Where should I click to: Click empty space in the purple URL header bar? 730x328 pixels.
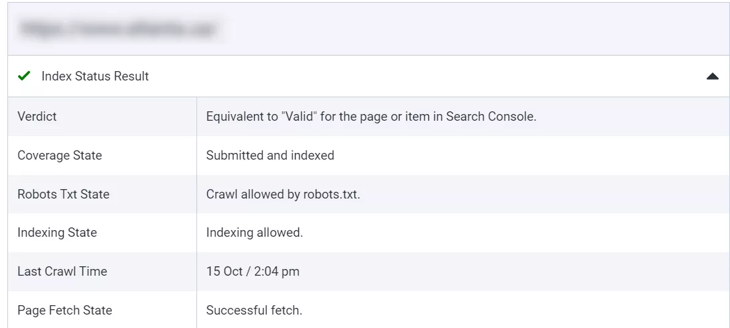click(x=469, y=29)
